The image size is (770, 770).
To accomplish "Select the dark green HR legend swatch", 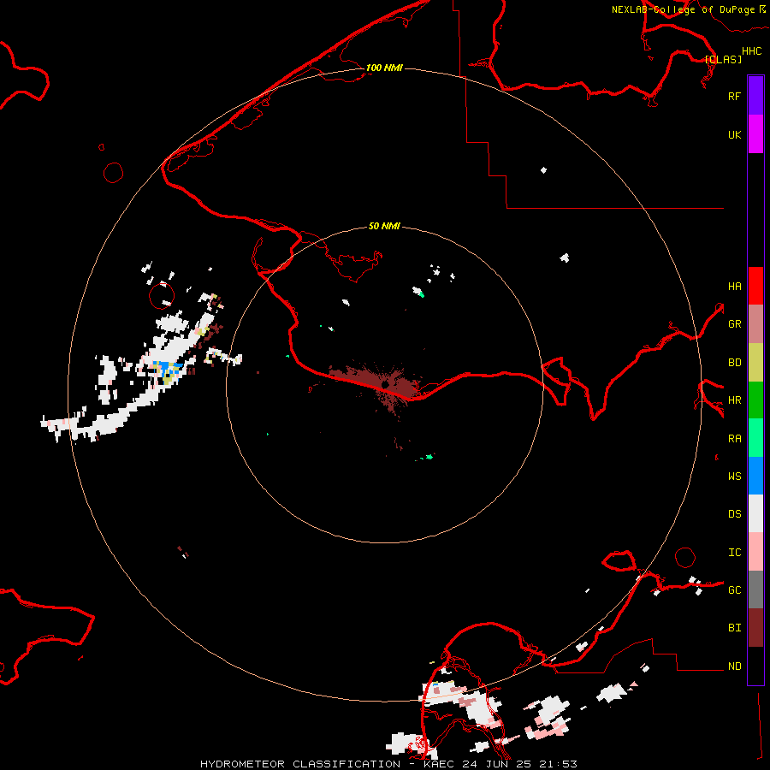I will [x=755, y=400].
